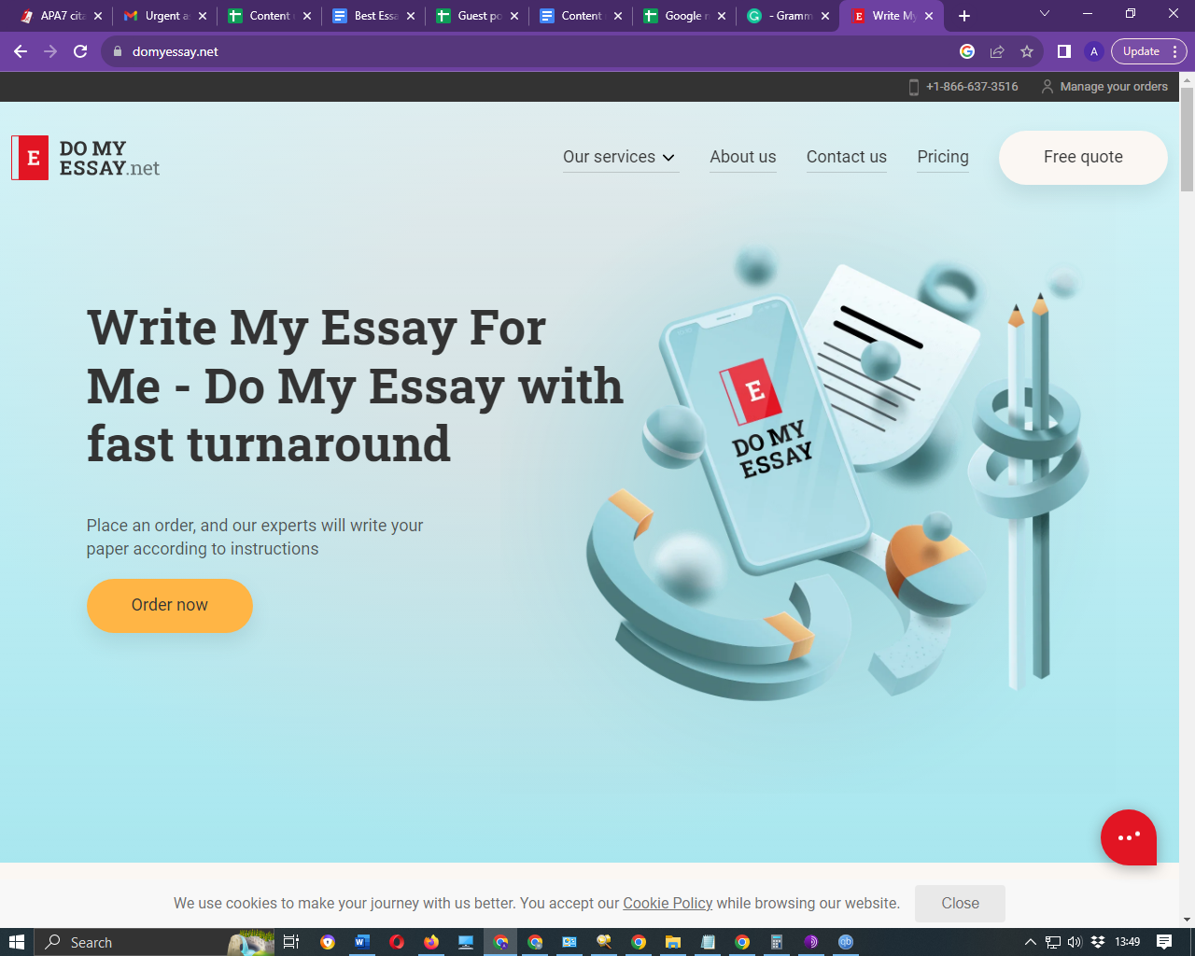
Task: Reload the page with the refresh icon
Action: point(80,51)
